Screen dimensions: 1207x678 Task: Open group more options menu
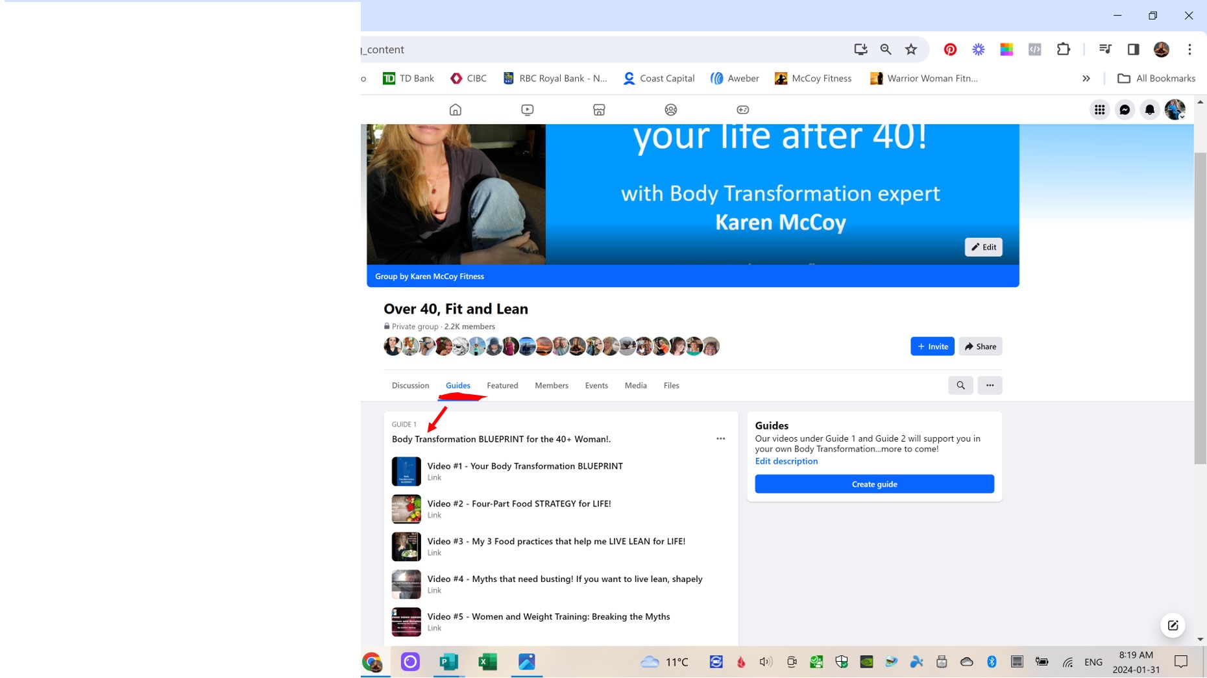coord(990,385)
